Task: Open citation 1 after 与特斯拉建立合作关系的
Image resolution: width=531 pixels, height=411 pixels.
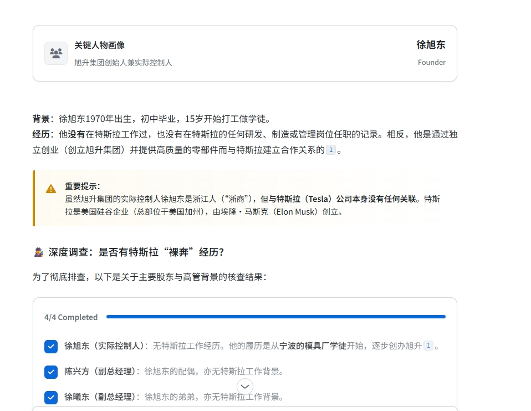Action: (330, 150)
